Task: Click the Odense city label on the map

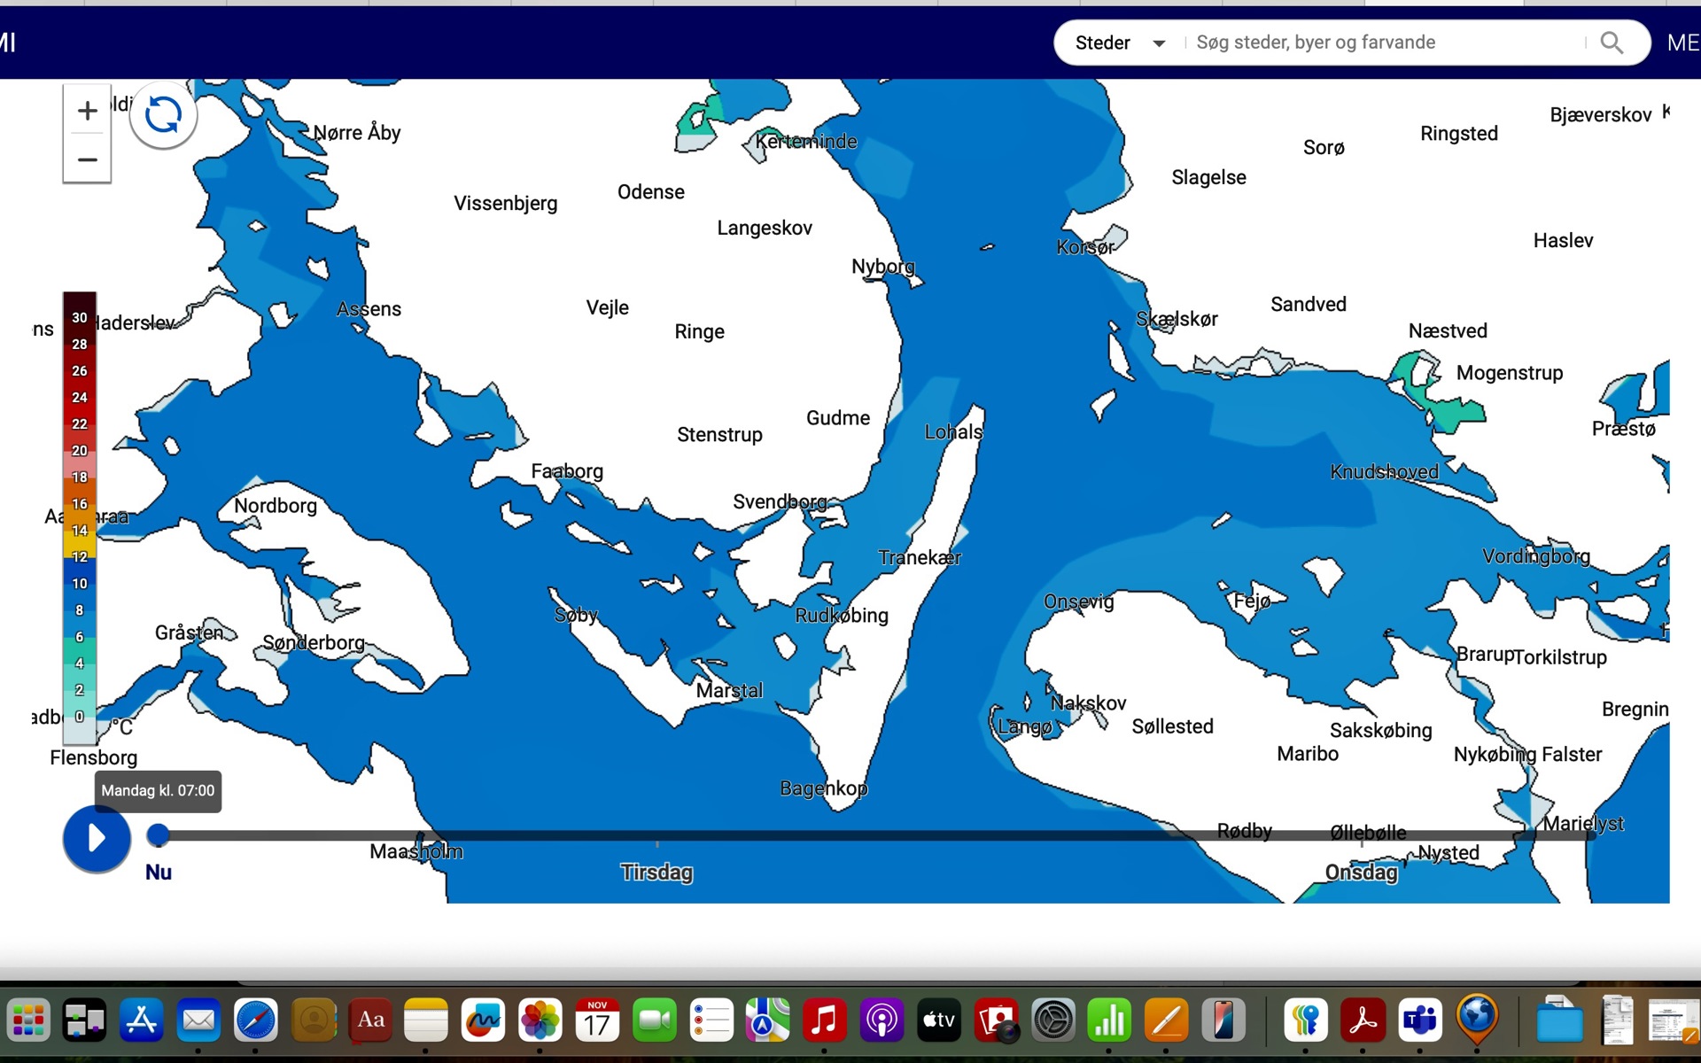Action: pyautogui.click(x=650, y=192)
